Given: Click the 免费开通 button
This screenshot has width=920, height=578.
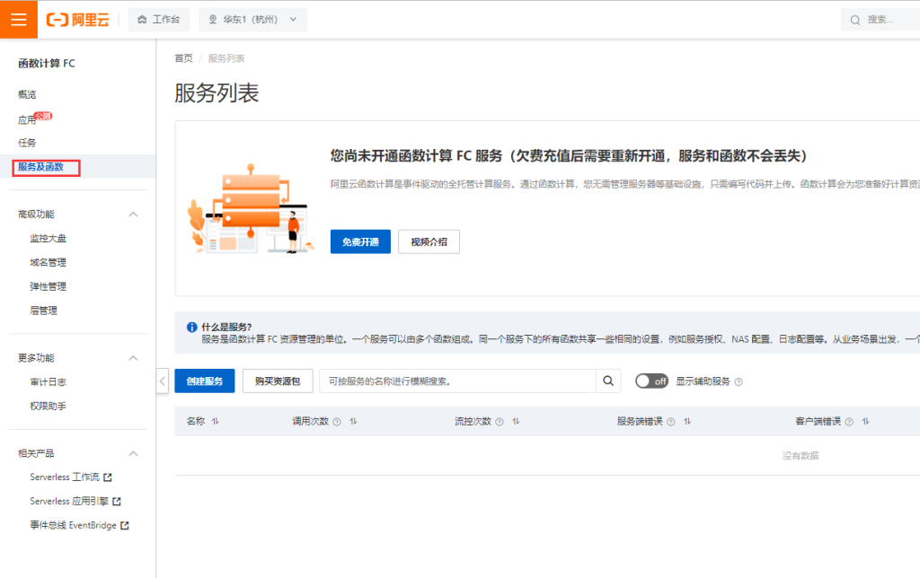Looking at the screenshot, I should (x=359, y=241).
